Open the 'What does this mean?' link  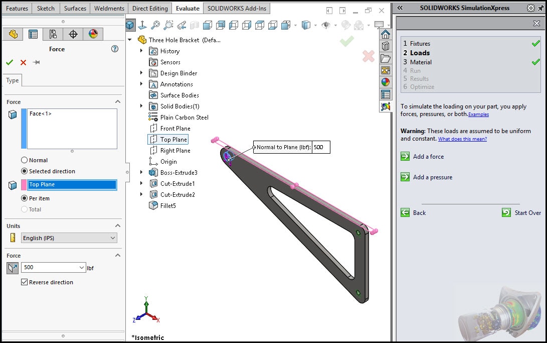[x=463, y=139]
